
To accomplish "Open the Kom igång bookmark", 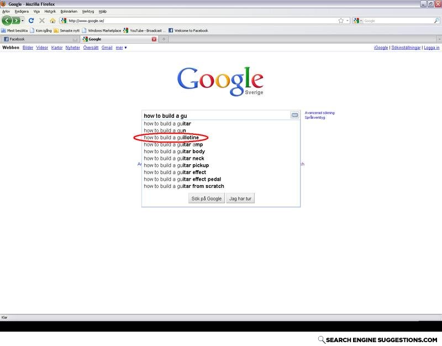I will (x=41, y=30).
